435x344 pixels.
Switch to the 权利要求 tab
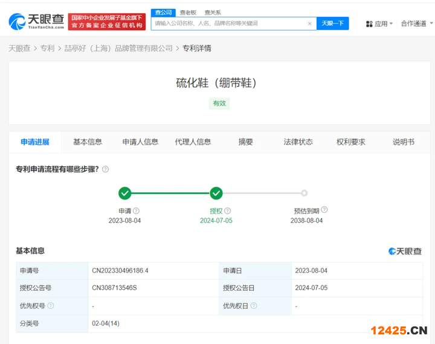click(351, 142)
